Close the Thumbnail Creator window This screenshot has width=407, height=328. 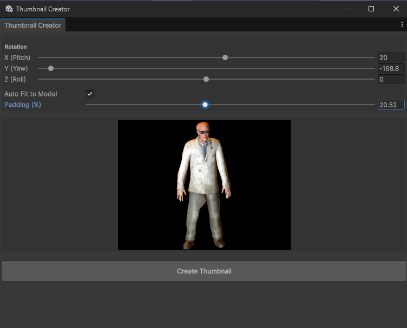click(396, 9)
